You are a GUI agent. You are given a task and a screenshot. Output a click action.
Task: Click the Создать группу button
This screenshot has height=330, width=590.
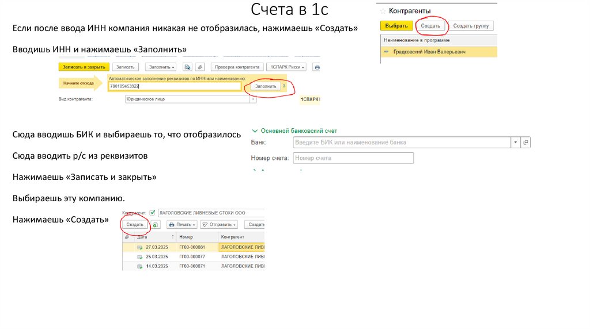pyautogui.click(x=471, y=26)
